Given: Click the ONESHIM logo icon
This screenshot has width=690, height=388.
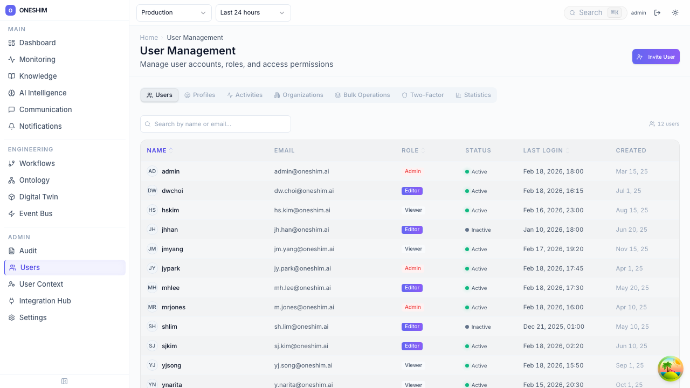Looking at the screenshot, I should 10,10.
